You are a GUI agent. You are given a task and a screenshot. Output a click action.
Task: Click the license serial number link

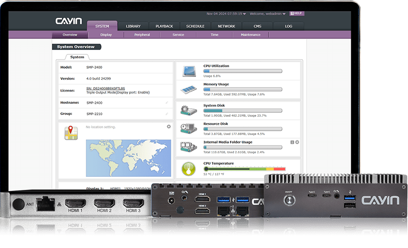[106, 88]
